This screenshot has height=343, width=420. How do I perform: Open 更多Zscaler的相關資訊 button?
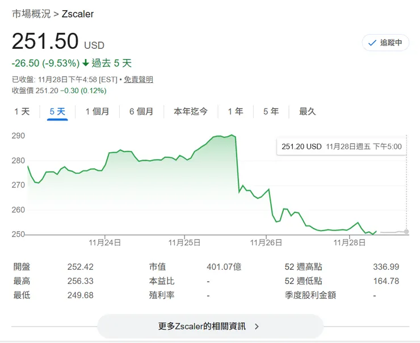point(210,326)
